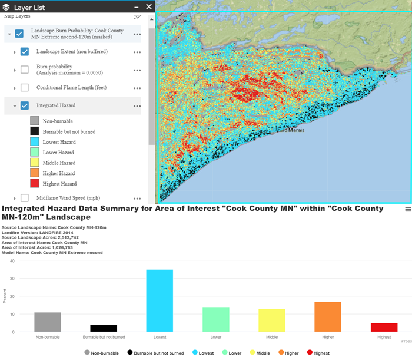Click the Lower Hazard green swatch

pyautogui.click(x=35, y=152)
